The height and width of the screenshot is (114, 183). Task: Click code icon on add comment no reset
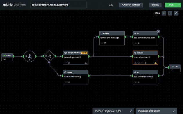point(135,82)
